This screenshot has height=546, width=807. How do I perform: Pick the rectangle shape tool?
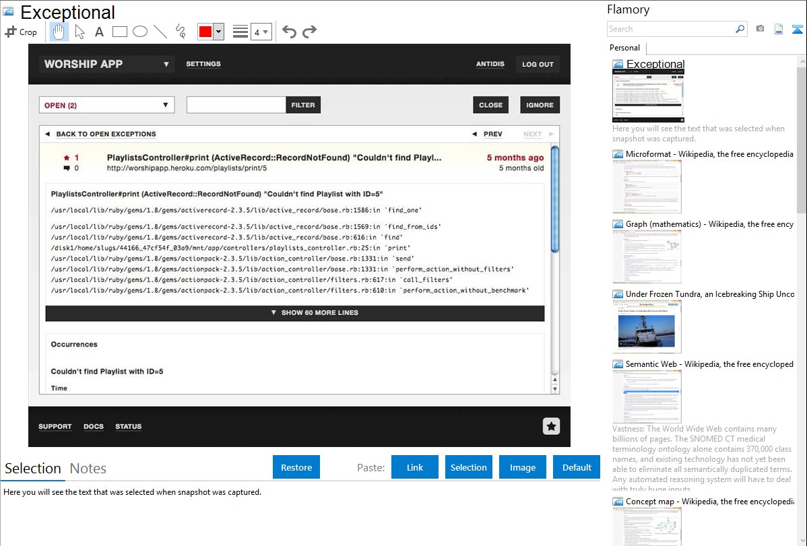pyautogui.click(x=120, y=32)
